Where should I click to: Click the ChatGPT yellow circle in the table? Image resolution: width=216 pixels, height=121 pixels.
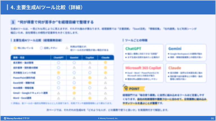click(x=58, y=73)
